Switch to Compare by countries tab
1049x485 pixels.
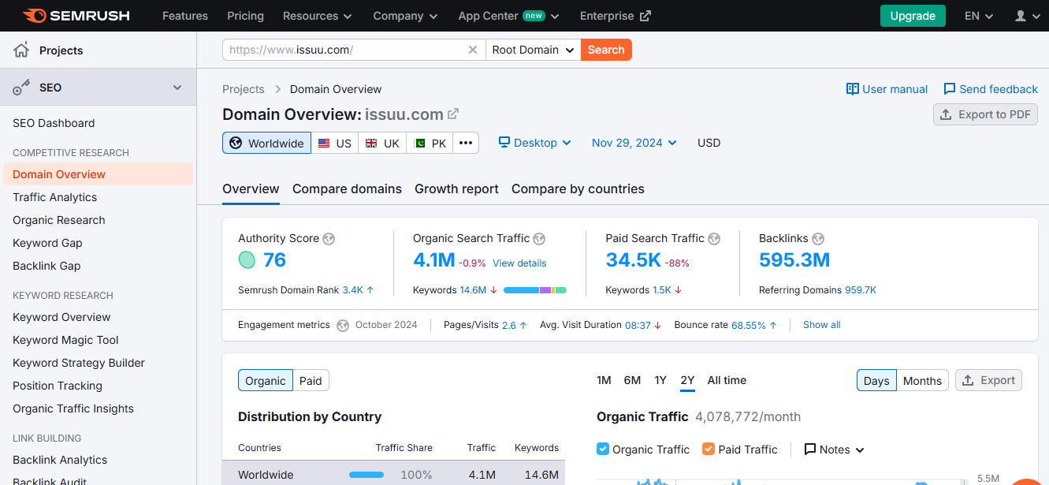pyautogui.click(x=578, y=189)
